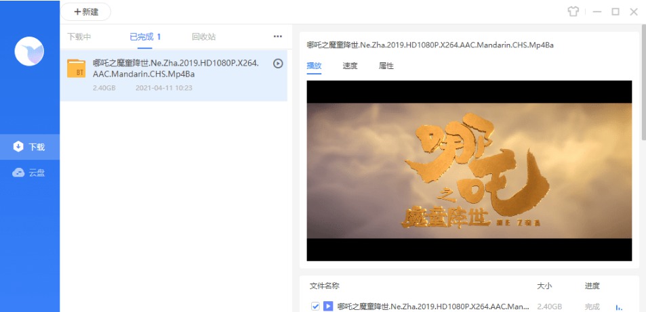Open the 速度 tab in details panel
The height and width of the screenshot is (312, 646).
(x=350, y=66)
